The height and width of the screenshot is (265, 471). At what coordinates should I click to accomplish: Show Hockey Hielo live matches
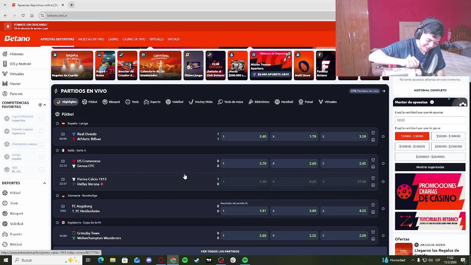[x=201, y=102]
